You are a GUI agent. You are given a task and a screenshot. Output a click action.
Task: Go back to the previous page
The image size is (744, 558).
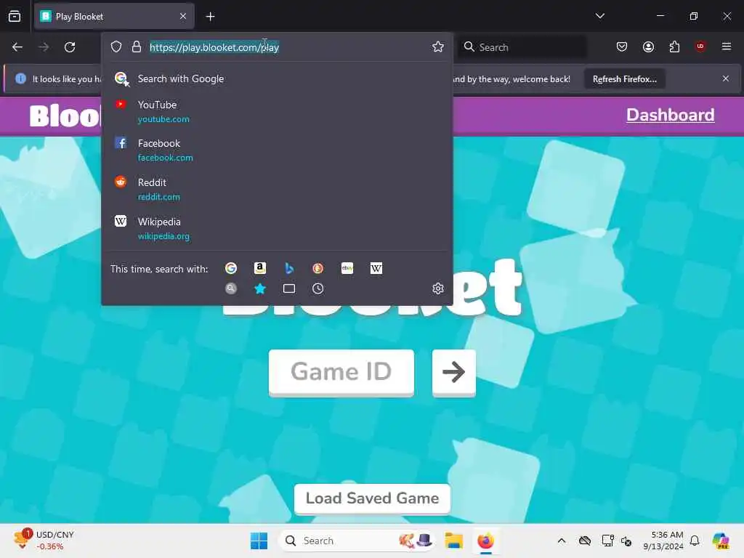[x=17, y=47]
